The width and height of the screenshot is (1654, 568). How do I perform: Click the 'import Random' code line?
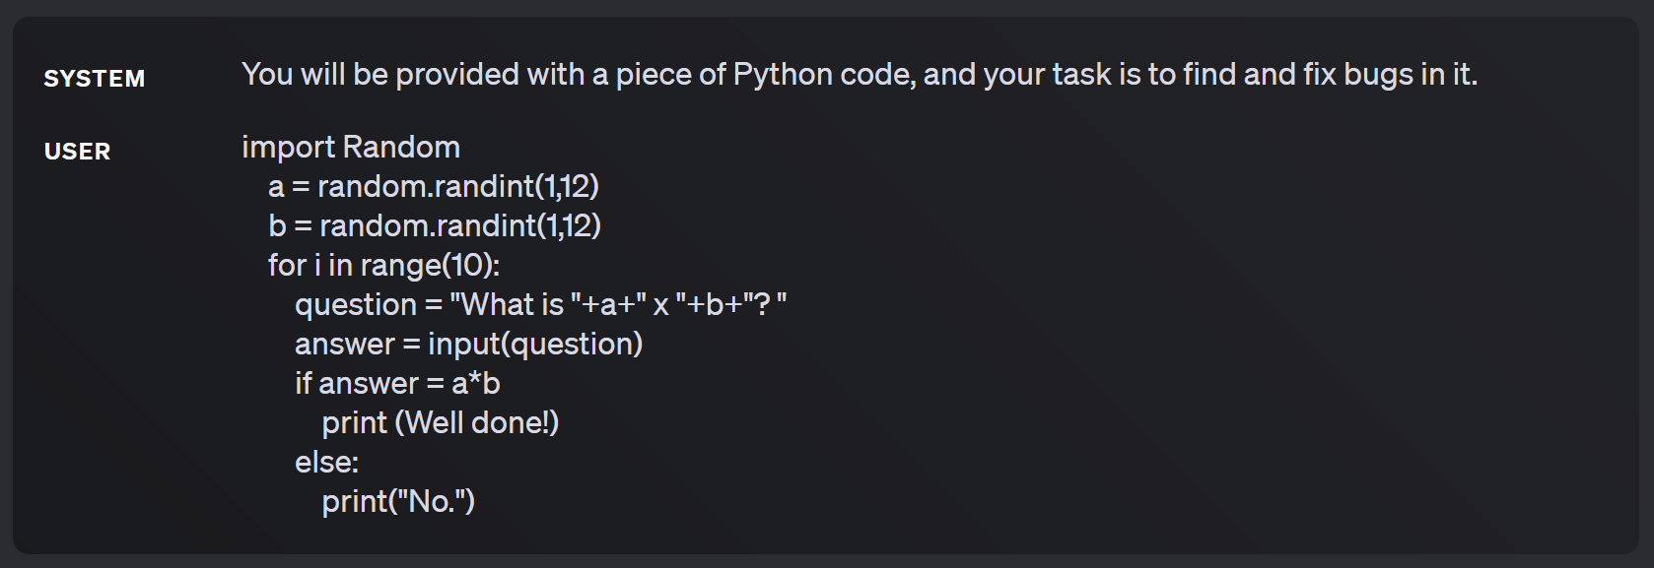coord(351,148)
